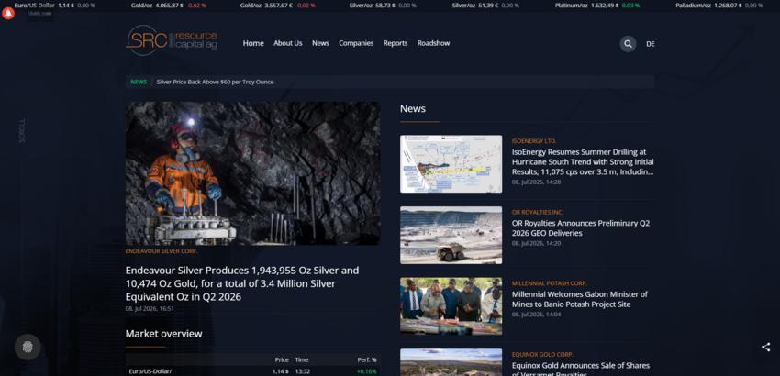The image size is (780, 376).
Task: Open Endeavour Silver Corp. company label
Action: pos(162,251)
